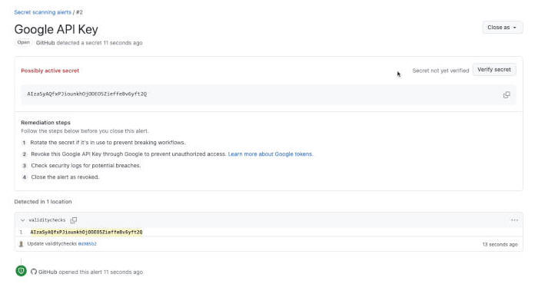Open the Close as dropdown
Image resolution: width=538 pixels, height=284 pixels.
(502, 28)
